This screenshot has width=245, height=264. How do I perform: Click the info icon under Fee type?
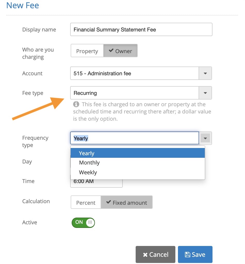pyautogui.click(x=76, y=104)
